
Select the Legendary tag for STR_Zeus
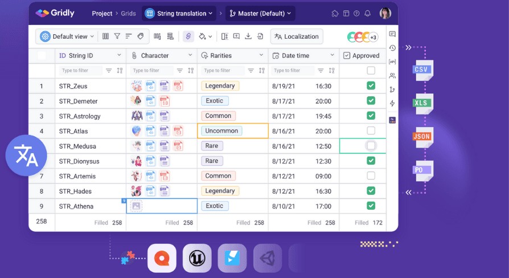tap(220, 86)
